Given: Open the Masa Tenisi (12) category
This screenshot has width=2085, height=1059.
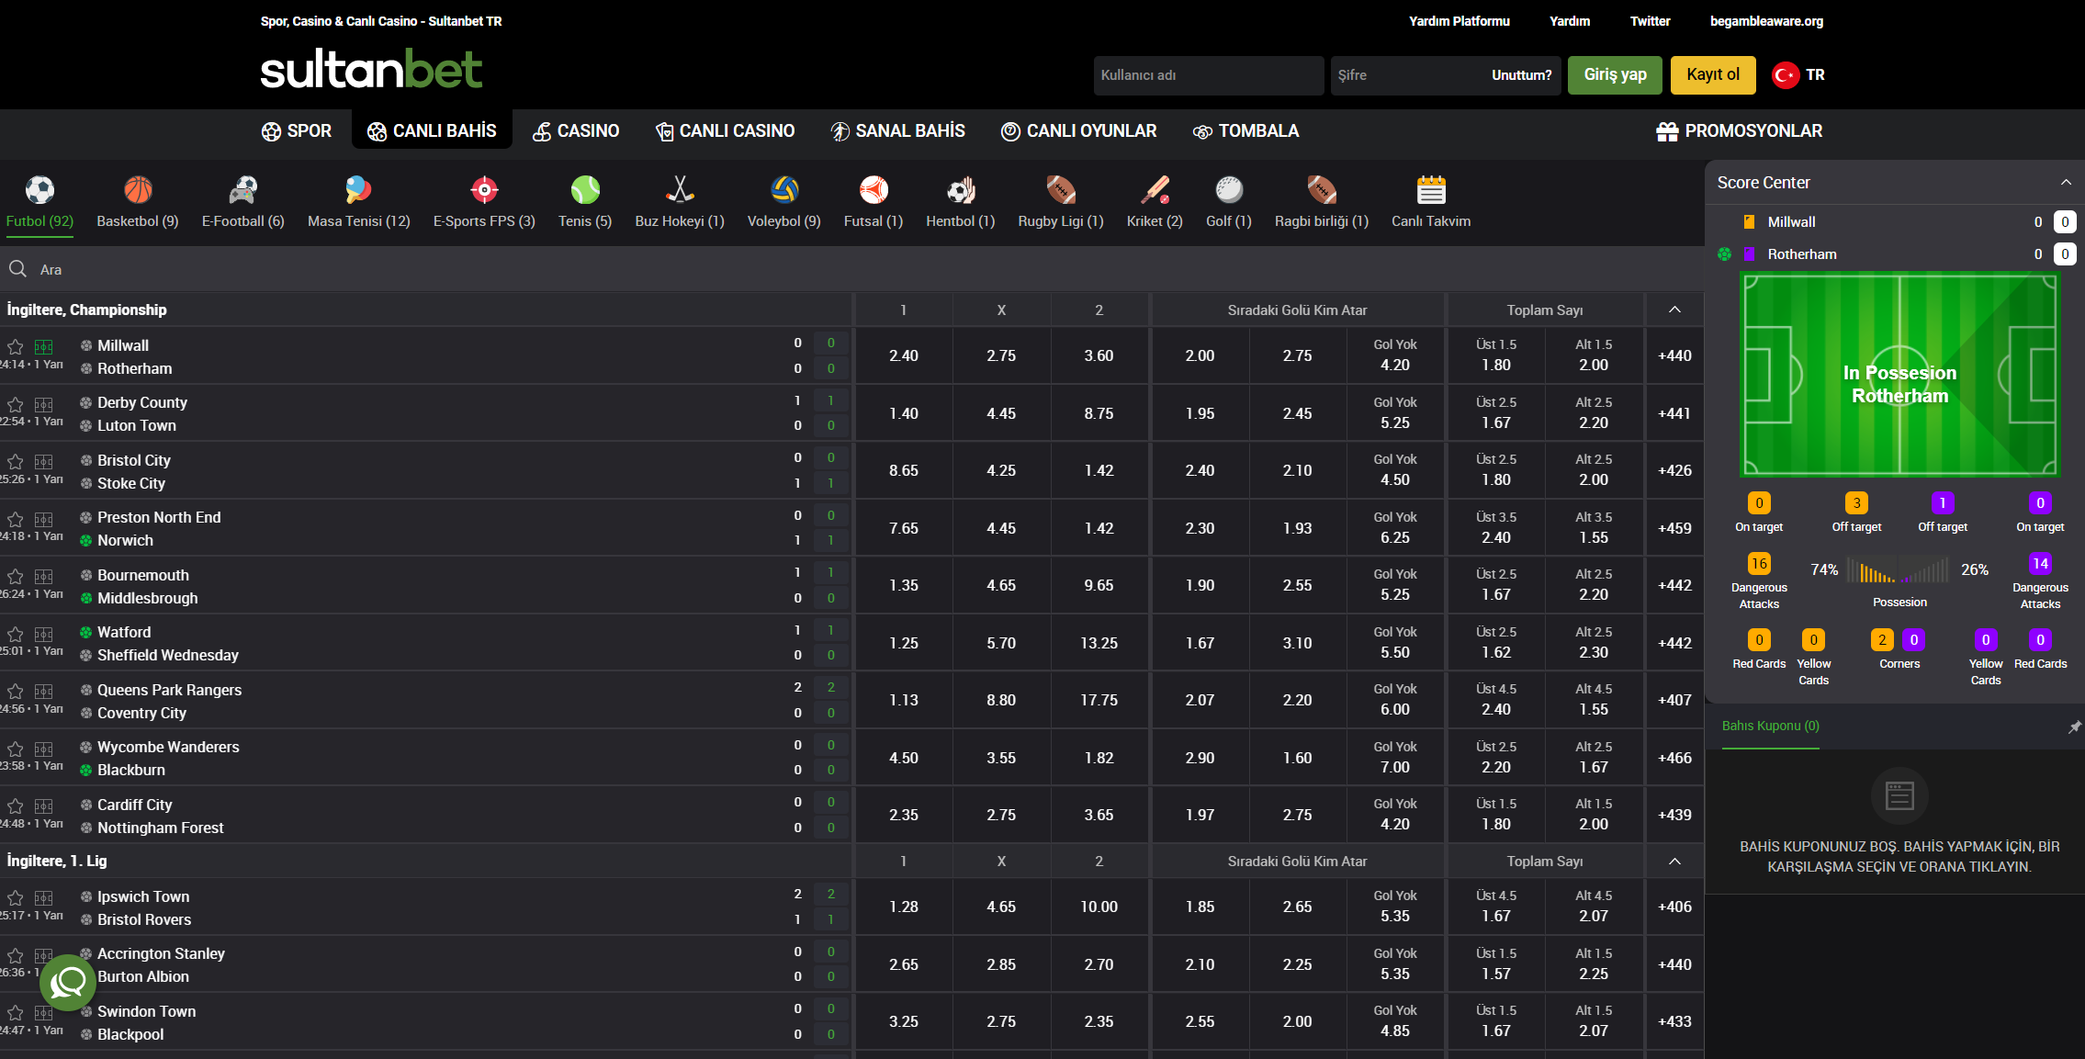Looking at the screenshot, I should [358, 202].
